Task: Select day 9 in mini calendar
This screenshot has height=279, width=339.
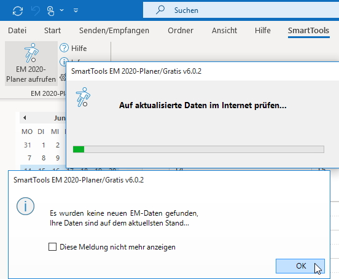Action: 58,158
